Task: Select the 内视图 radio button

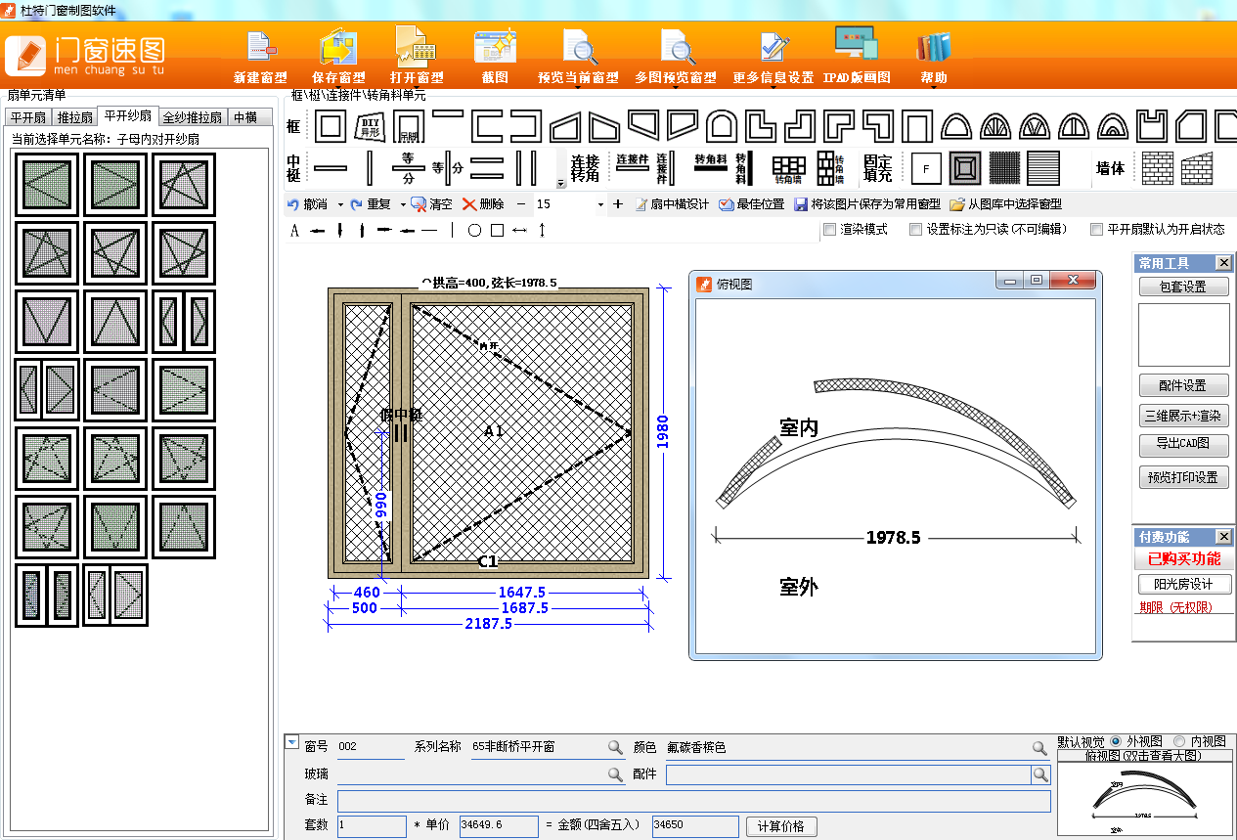Action: tap(1178, 742)
